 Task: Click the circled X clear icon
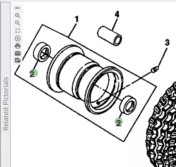coord(18,38)
